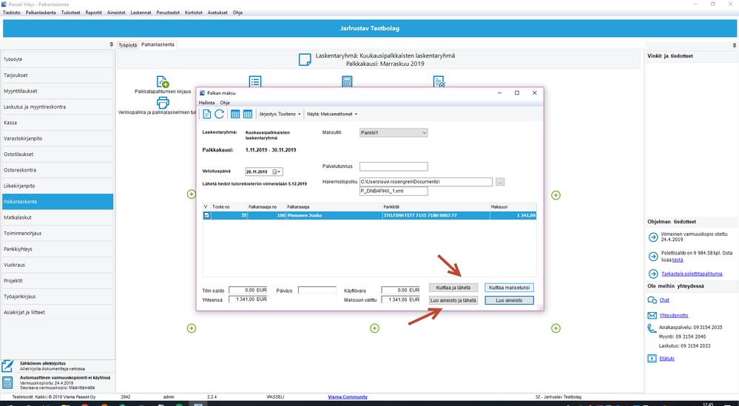Click Kuittaa ja lähetä button
The image size is (739, 406).
click(453, 288)
